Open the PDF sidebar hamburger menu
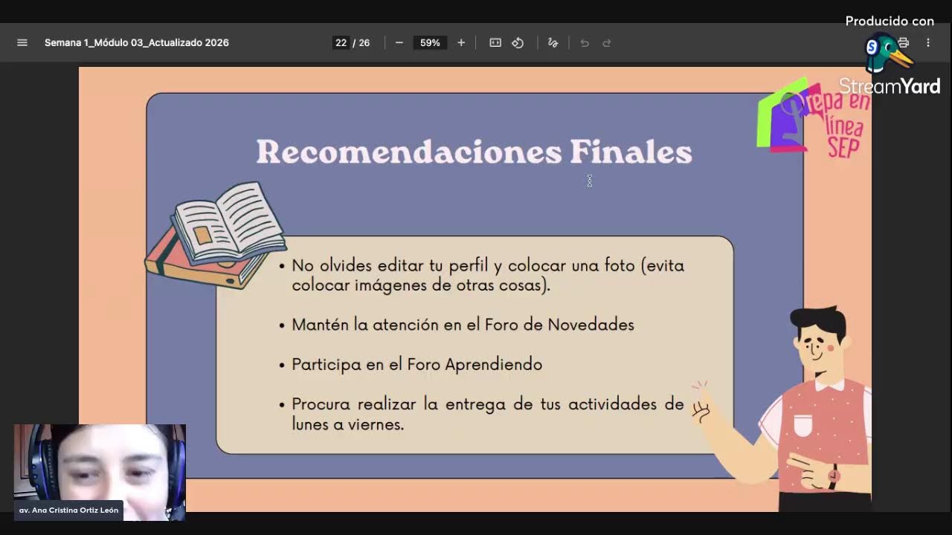 (x=22, y=43)
